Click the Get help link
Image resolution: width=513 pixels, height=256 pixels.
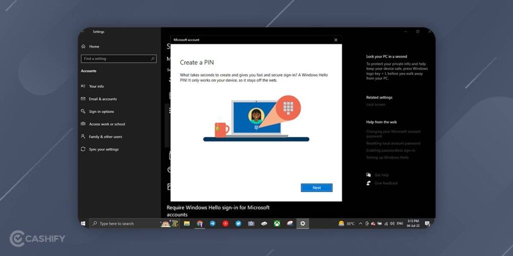(x=381, y=175)
